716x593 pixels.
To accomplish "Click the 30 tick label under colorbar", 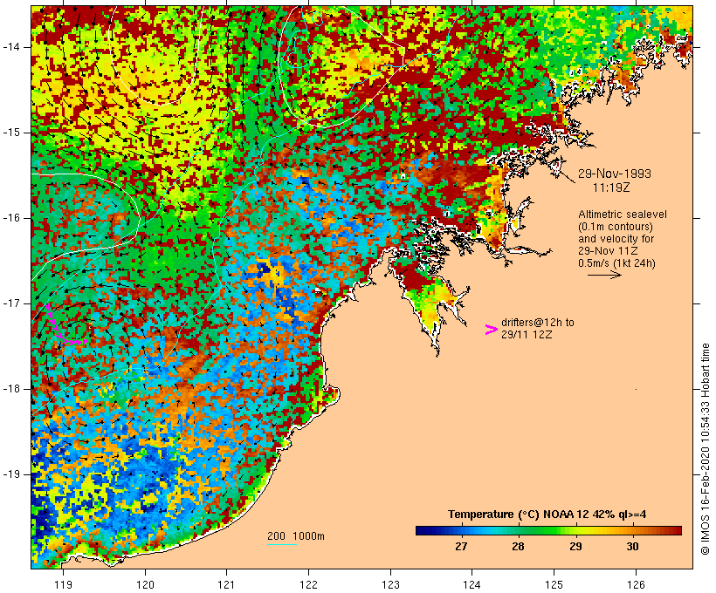I will click(x=632, y=547).
